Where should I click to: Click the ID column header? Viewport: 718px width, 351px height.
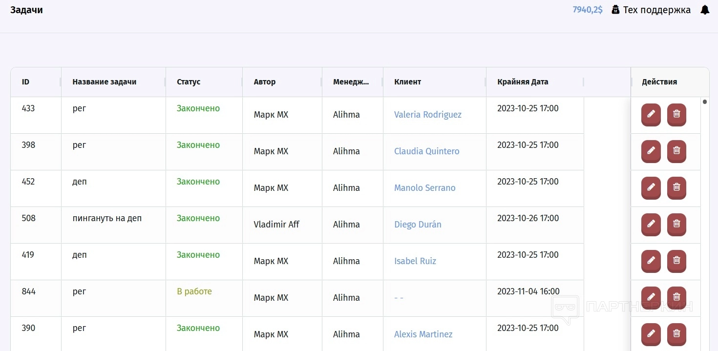[26, 82]
